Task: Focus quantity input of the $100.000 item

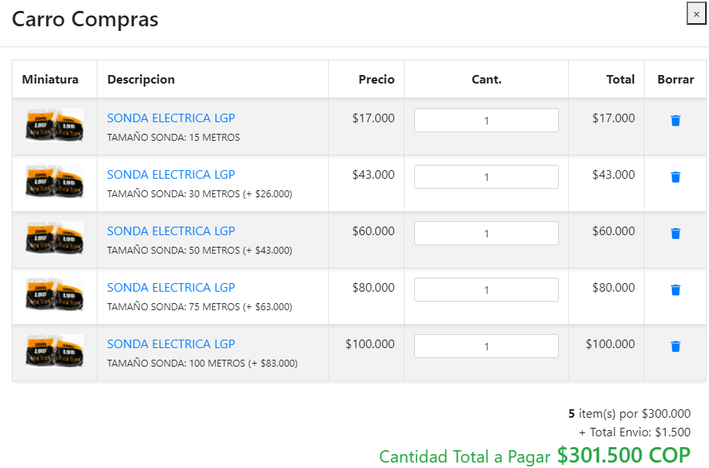Action: click(x=486, y=346)
